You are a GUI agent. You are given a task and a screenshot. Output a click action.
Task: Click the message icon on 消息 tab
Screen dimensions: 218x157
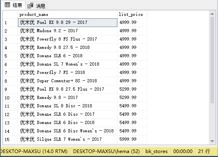tap(30, 6)
